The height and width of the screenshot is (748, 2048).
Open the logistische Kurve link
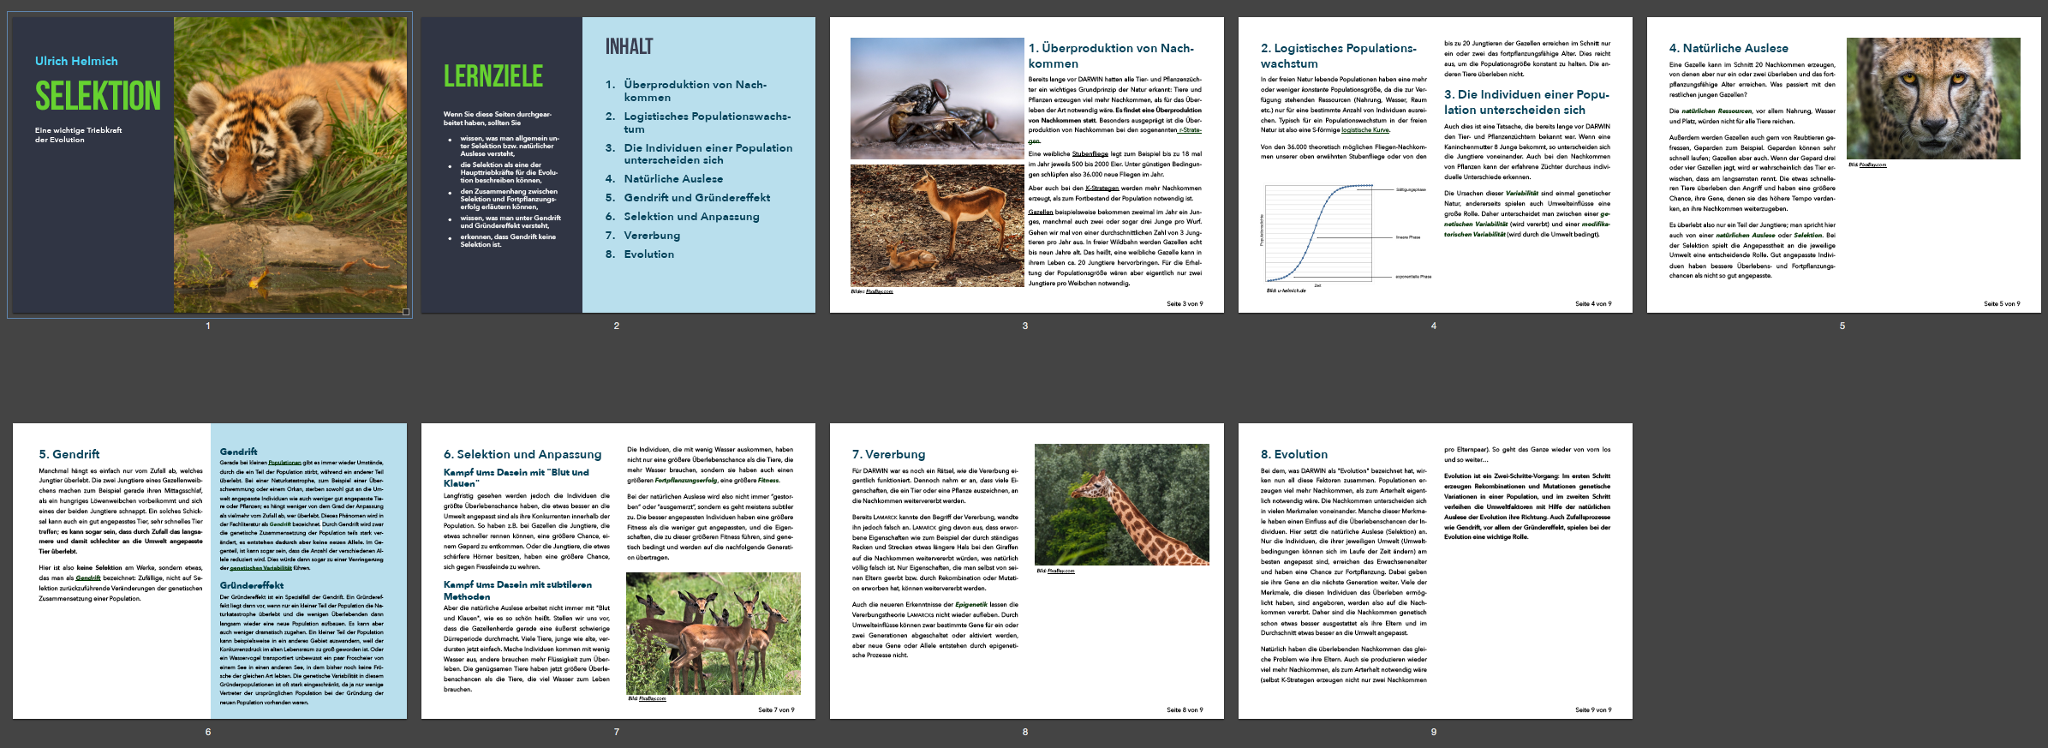1364,130
